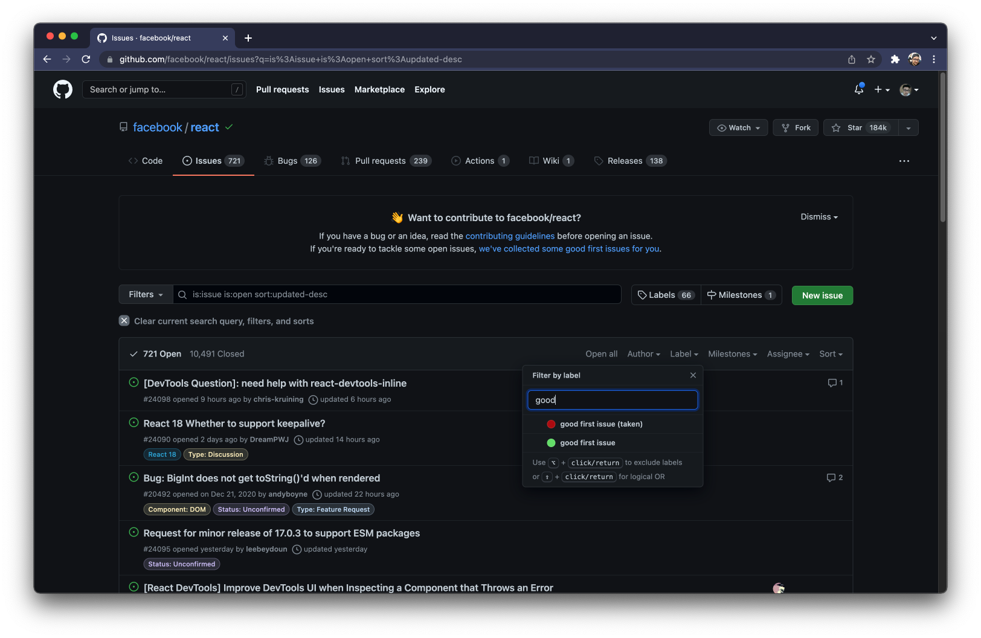Open the Dismiss dropdown on contribute banner
Viewport: 981px width, 638px height.
coord(819,217)
